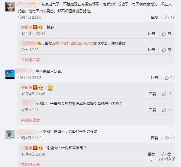
Task: Reply to the comment posted 今天 10:36
Action: 152,110
